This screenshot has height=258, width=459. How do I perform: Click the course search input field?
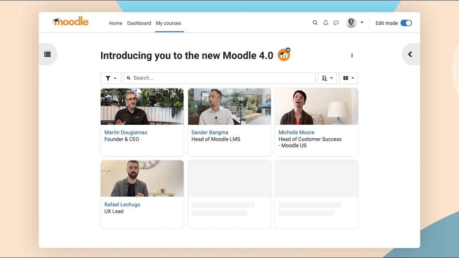[x=220, y=78]
